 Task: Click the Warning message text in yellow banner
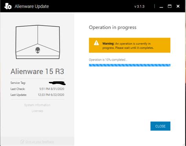[128, 46]
